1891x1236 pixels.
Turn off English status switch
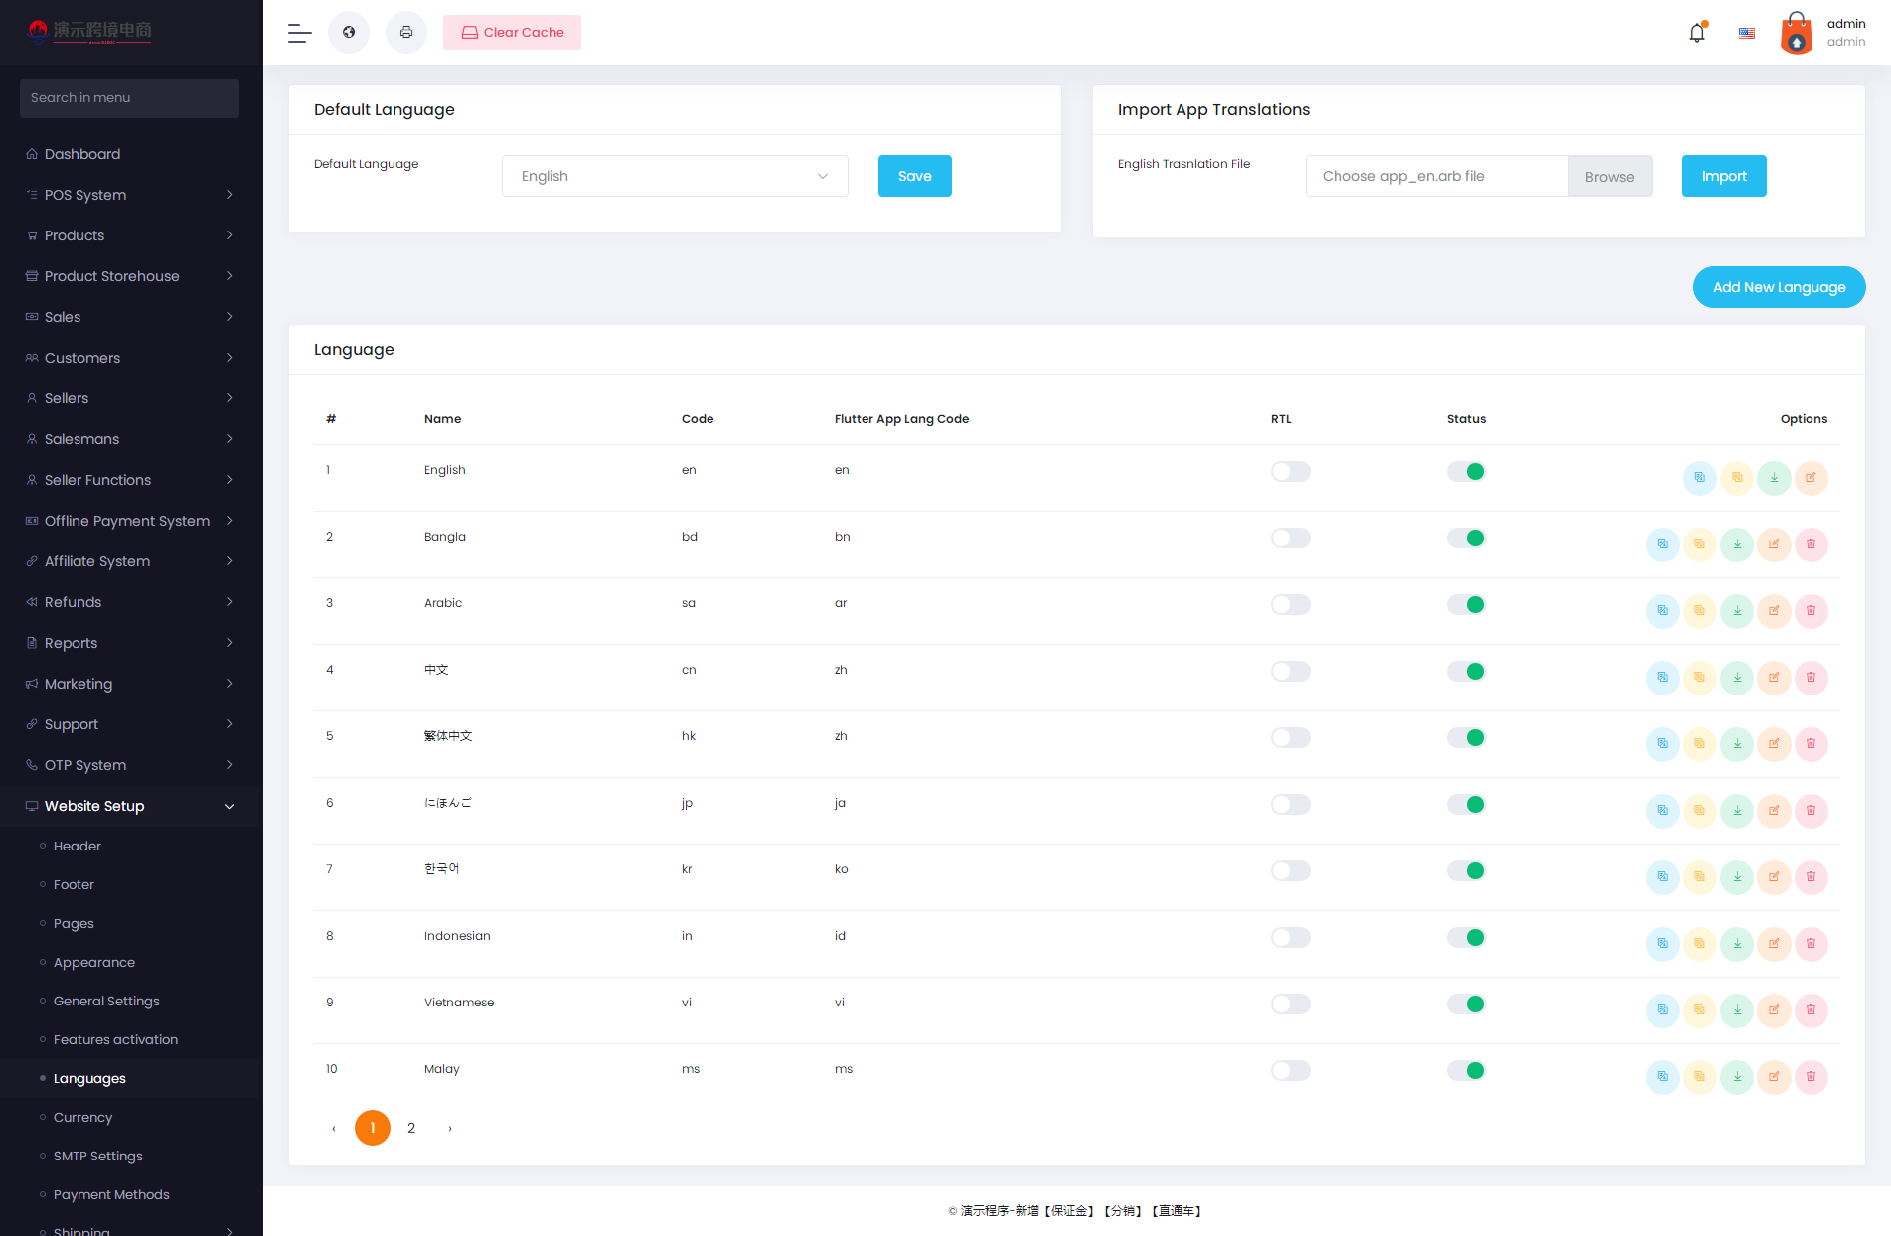click(1466, 472)
